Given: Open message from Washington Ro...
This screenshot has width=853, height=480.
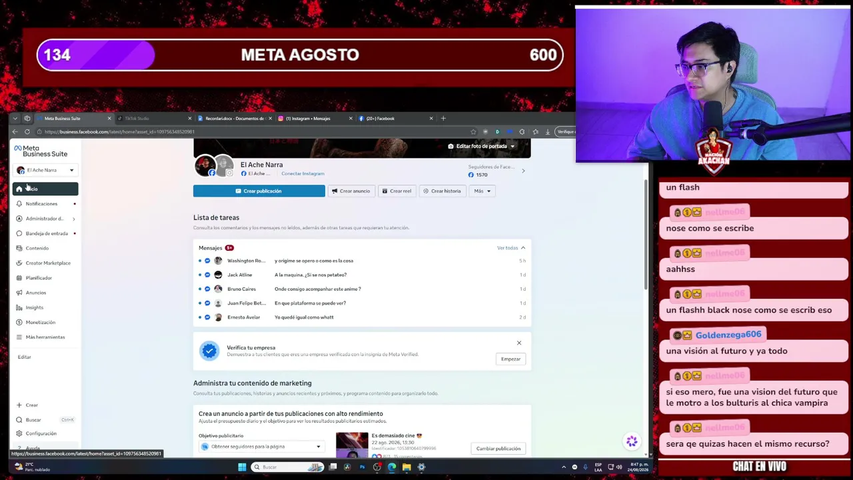Looking at the screenshot, I should pyautogui.click(x=363, y=261).
